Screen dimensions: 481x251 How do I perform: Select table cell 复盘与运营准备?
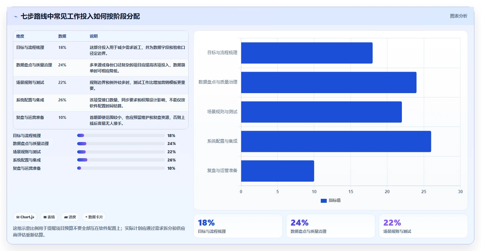(x=30, y=118)
